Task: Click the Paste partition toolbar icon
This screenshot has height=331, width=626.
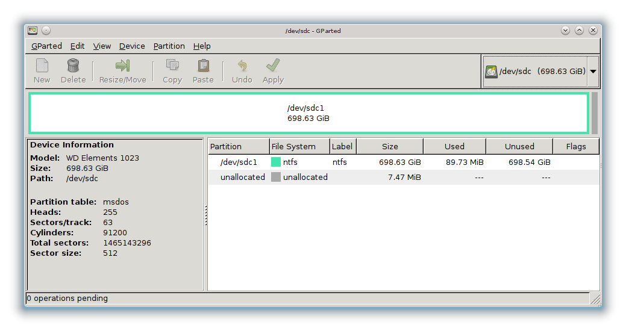Action: [203, 66]
